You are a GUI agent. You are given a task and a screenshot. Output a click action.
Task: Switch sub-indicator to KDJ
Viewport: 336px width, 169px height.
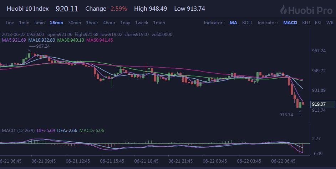click(306, 23)
